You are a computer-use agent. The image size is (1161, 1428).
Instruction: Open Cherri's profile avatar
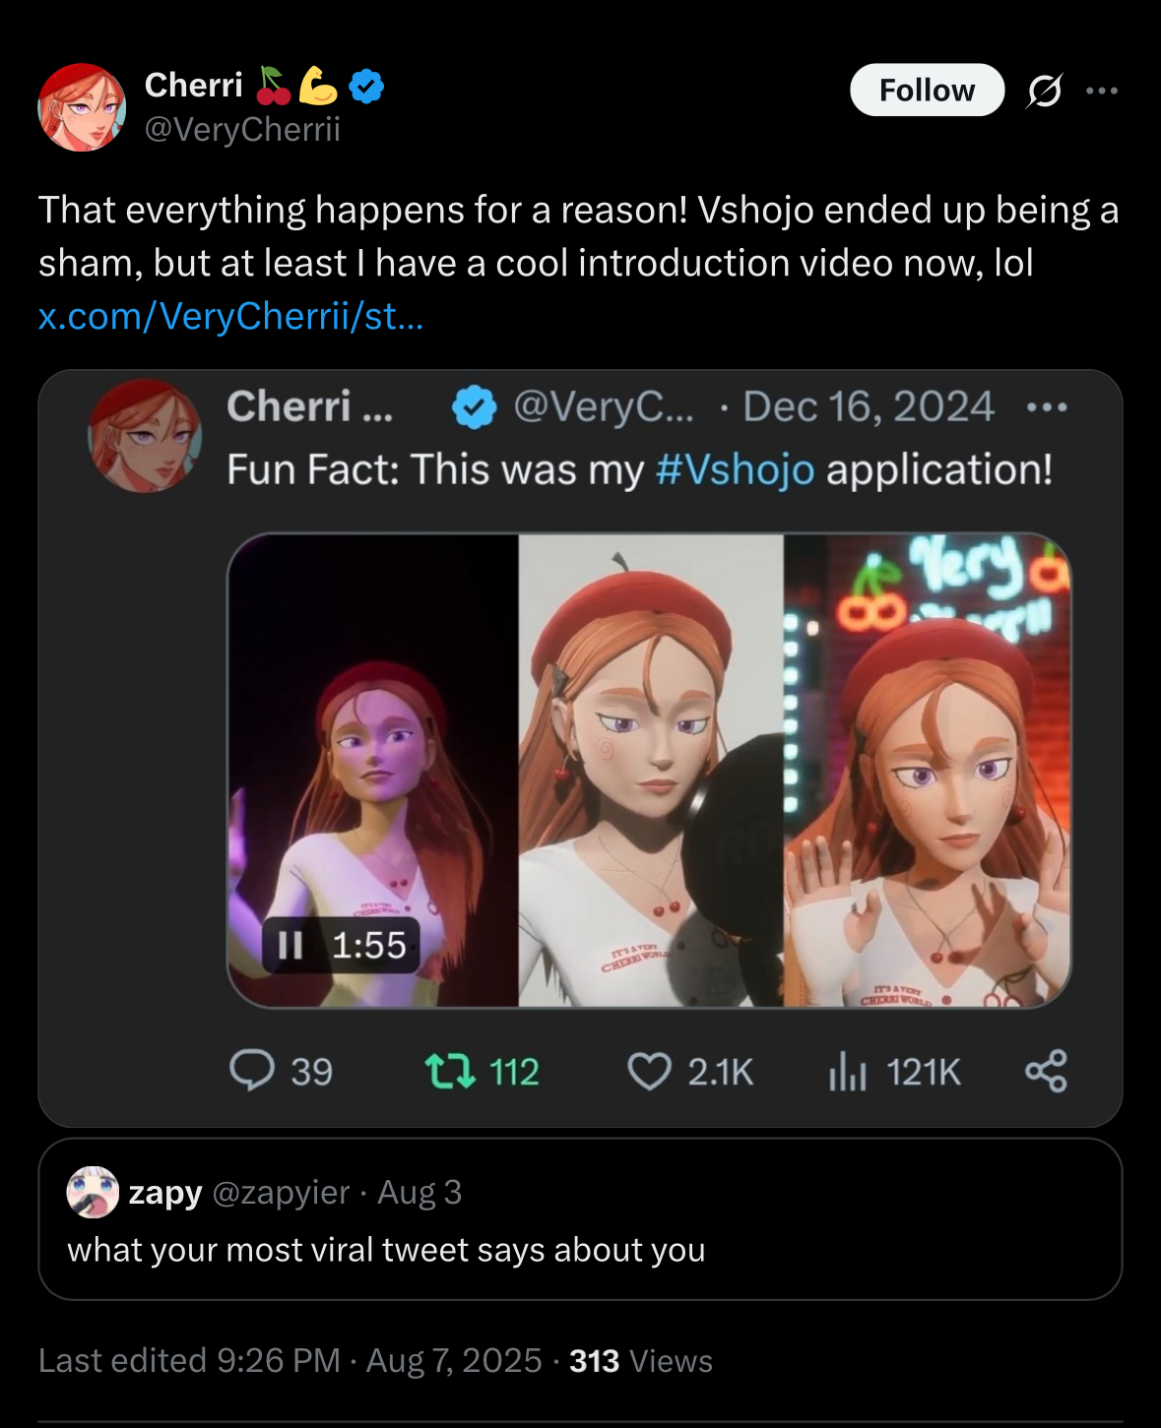point(82,107)
